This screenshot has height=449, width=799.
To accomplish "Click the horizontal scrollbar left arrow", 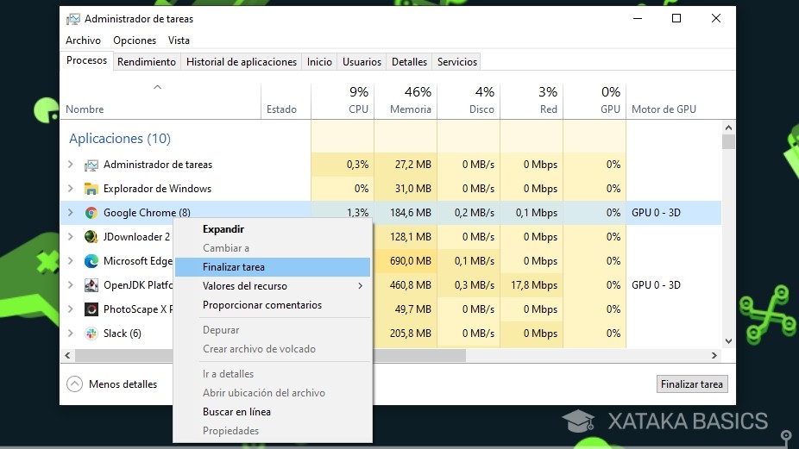I will click(67, 355).
